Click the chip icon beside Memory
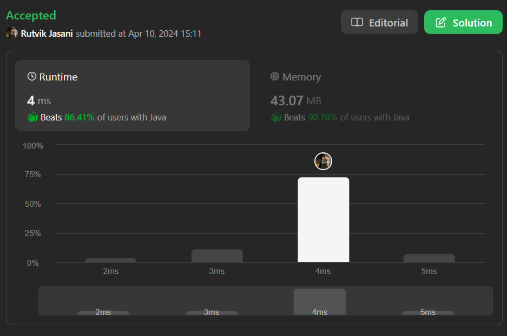507x336 pixels. click(275, 77)
